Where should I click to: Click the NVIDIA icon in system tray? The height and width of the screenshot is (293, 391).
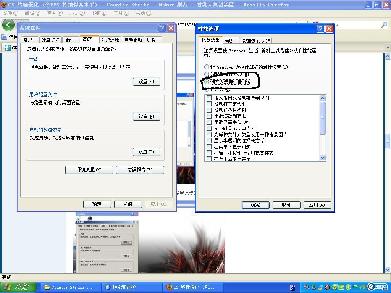[362, 287]
